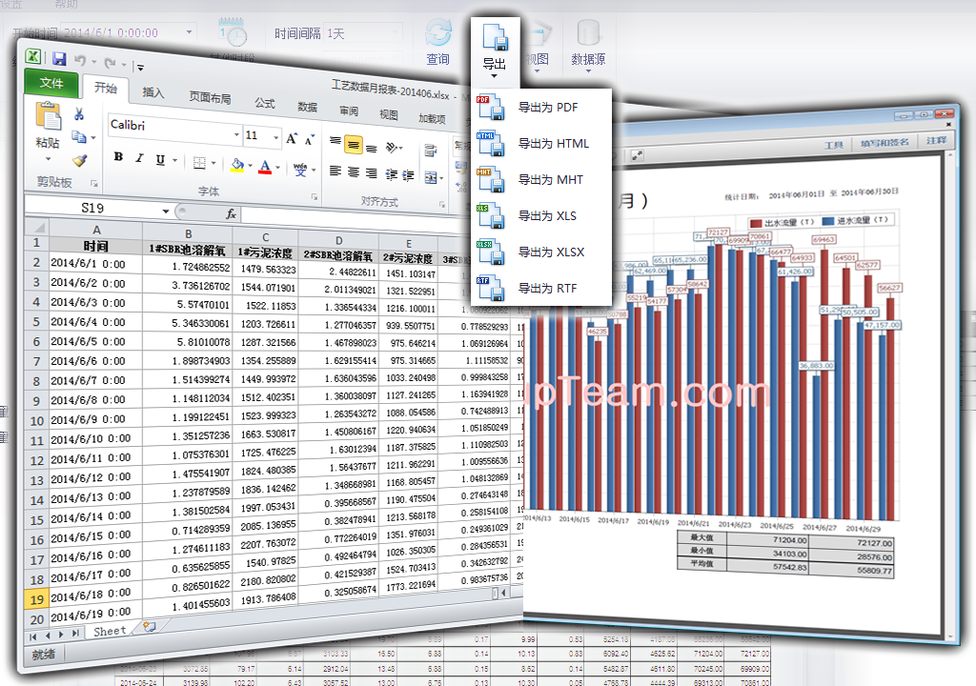Open the Name Box S19 dropdown arrow
Viewport: 976px width, 686px height.
click(166, 211)
